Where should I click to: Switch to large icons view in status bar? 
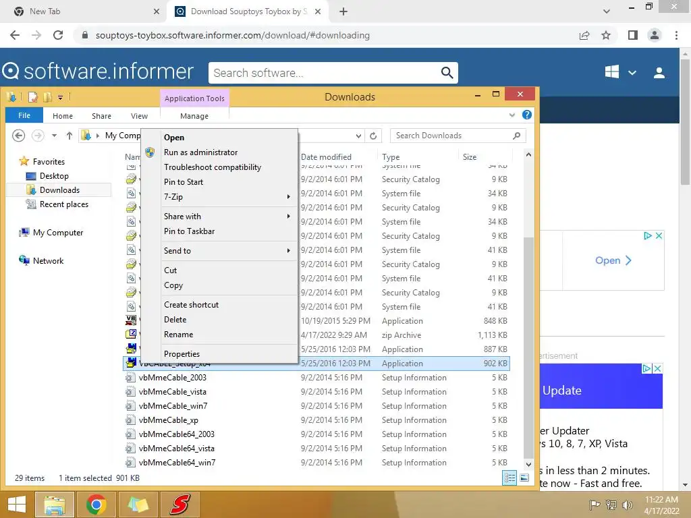(x=524, y=478)
